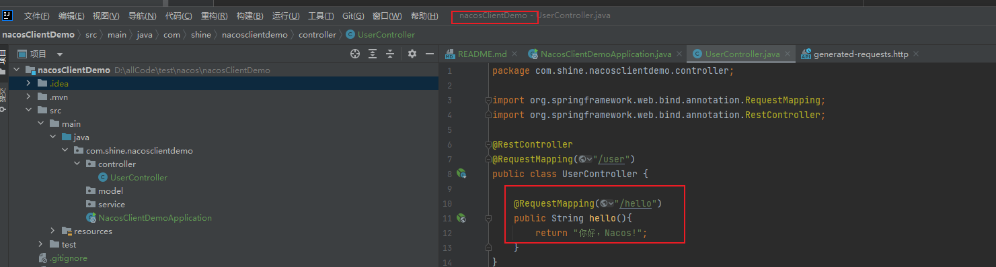Expand the test folder
Image resolution: width=996 pixels, height=267 pixels.
click(41, 244)
